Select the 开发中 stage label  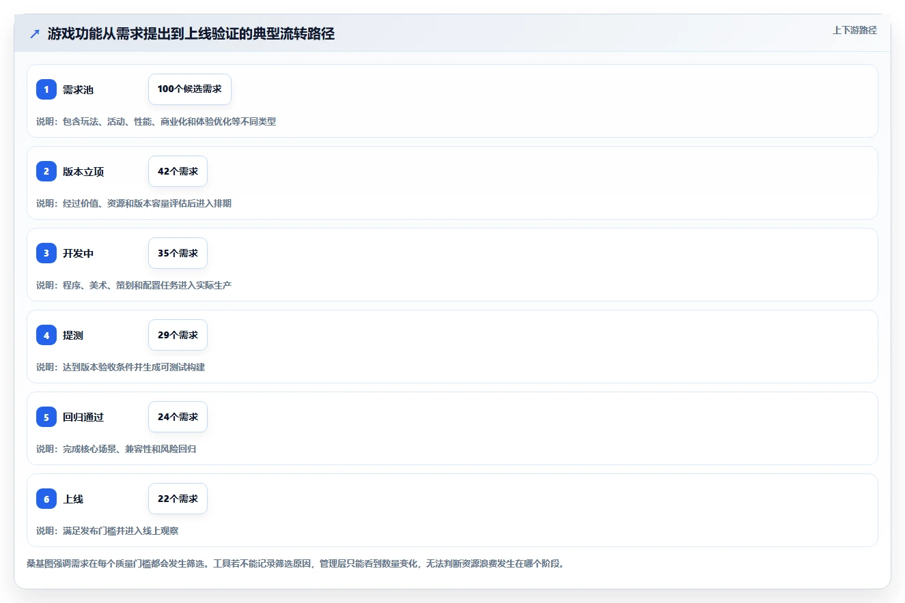point(78,254)
